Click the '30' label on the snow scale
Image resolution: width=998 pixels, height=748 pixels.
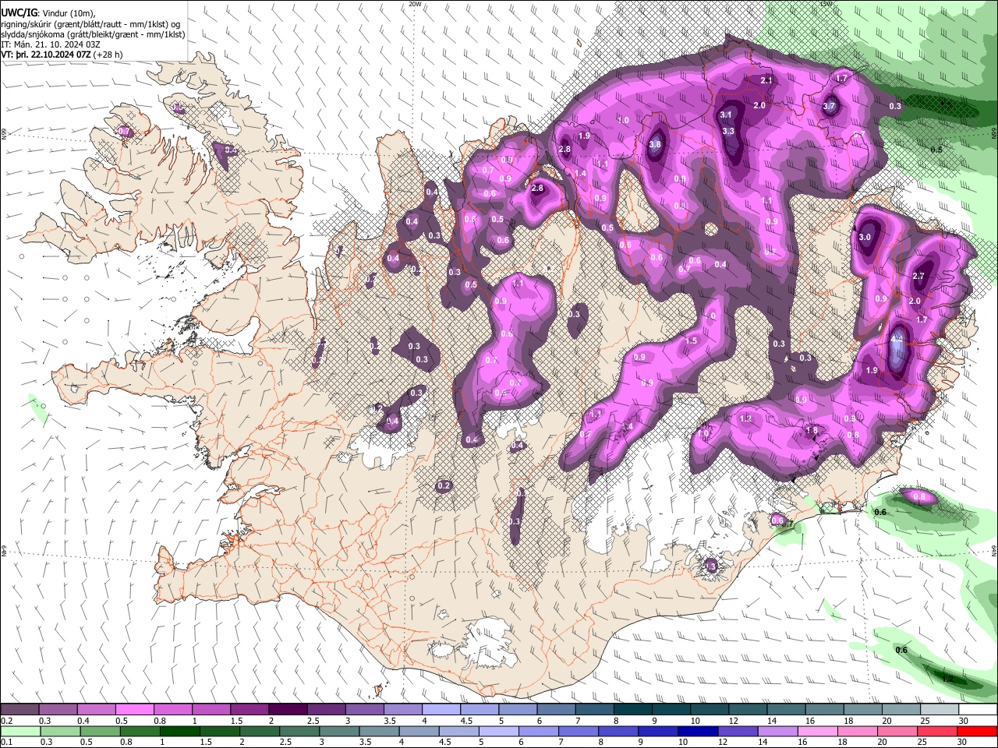tap(964, 721)
